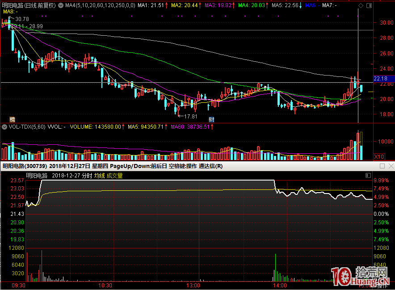Click the intraday panel top-right corner icon
The image size is (395, 290).
coord(368,176)
